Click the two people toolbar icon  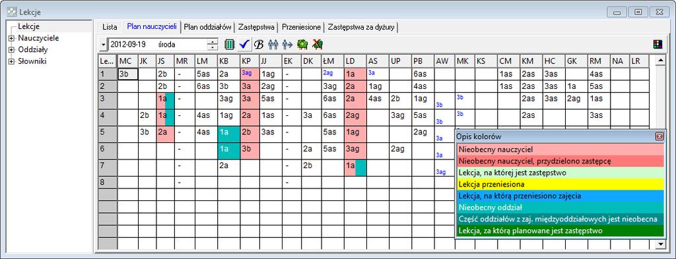[x=273, y=44]
